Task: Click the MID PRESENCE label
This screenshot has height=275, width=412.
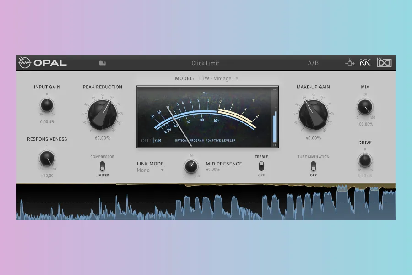Action: 224,164
